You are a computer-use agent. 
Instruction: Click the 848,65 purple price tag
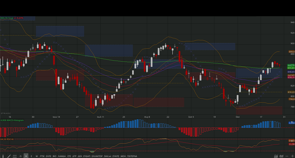coord(291,72)
